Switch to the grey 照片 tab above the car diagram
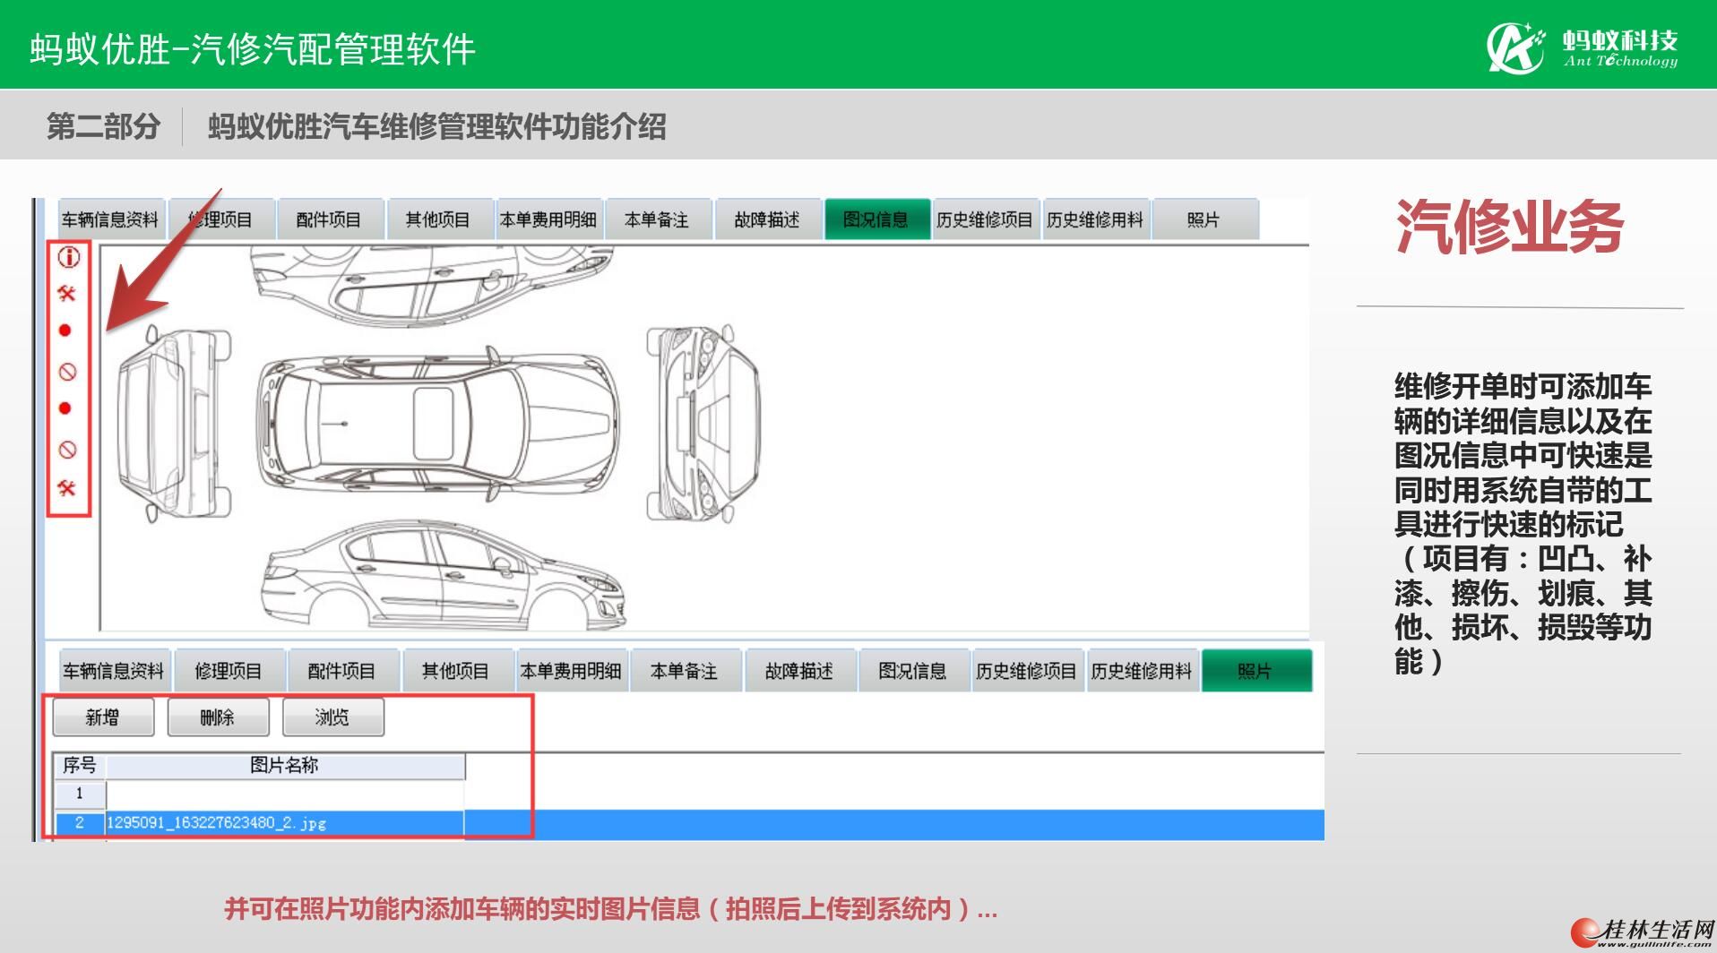 1204,219
